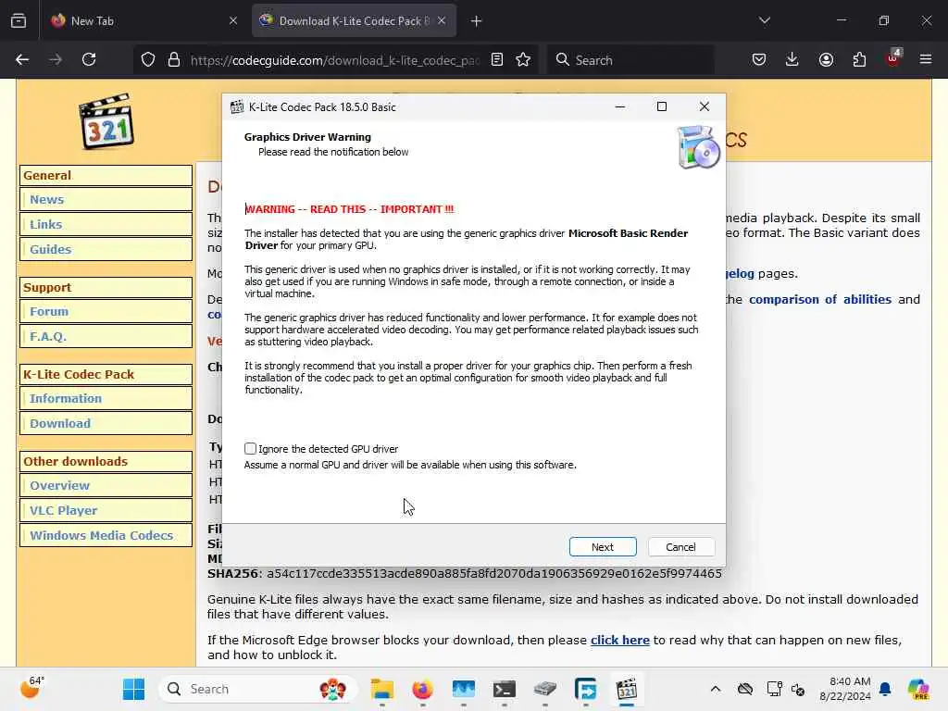
Task: Click the codecguide.com address bar
Action: (334, 60)
